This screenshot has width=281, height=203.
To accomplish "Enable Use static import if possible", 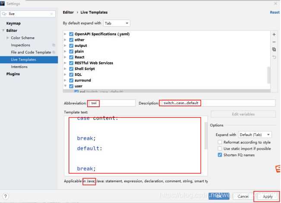I will point(220,148).
